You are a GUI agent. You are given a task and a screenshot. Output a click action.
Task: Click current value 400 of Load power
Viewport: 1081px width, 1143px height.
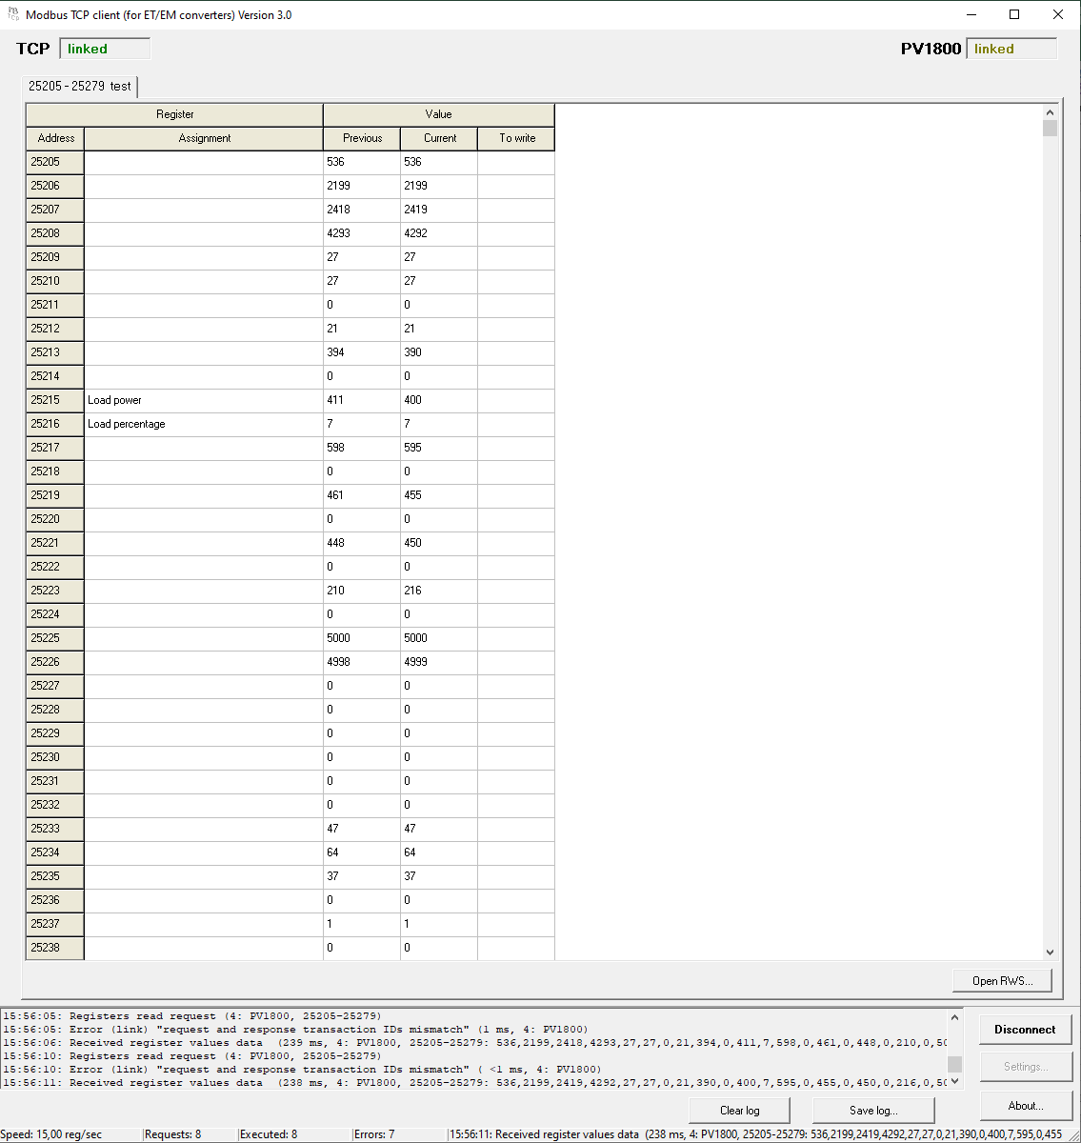coord(439,400)
